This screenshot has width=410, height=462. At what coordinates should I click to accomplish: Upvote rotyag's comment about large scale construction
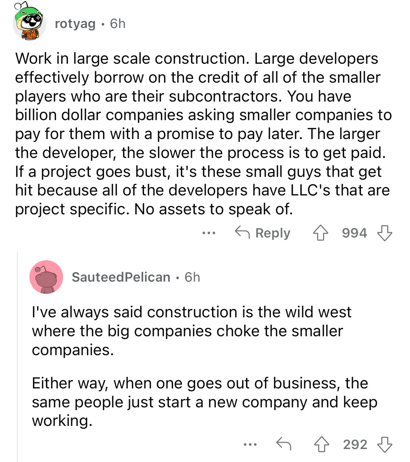pyautogui.click(x=320, y=233)
